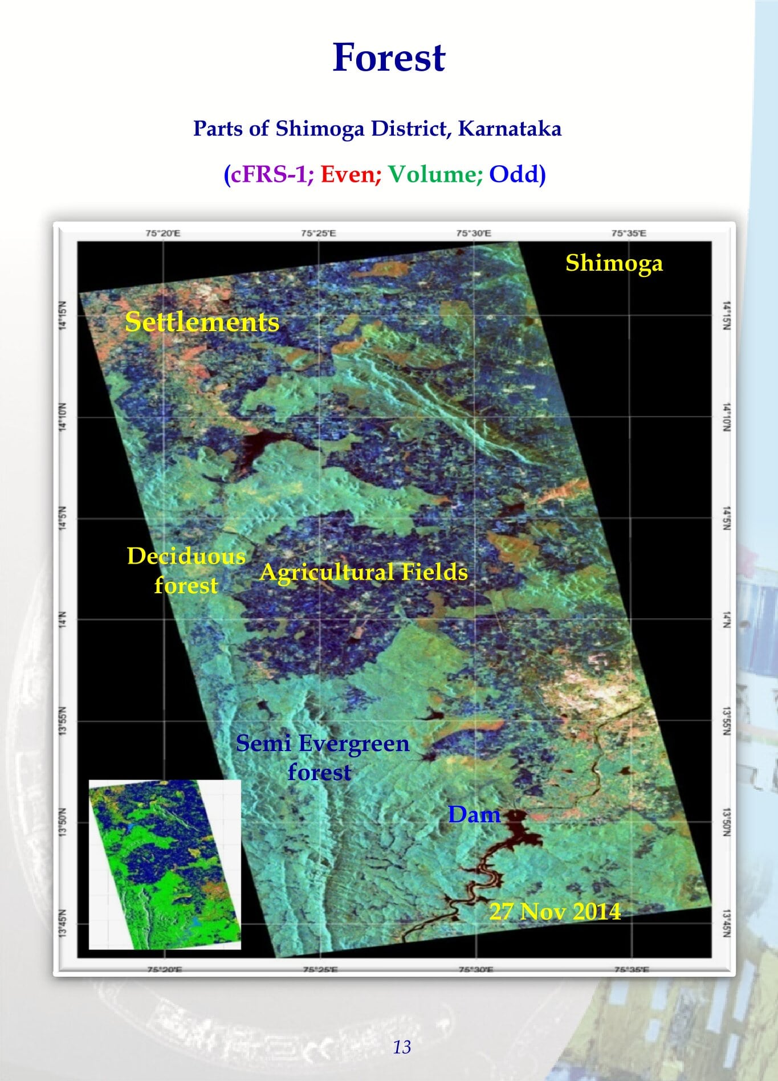778x1081 pixels.
Task: Click the top axis label "75°35'E"
Action: 629,233
